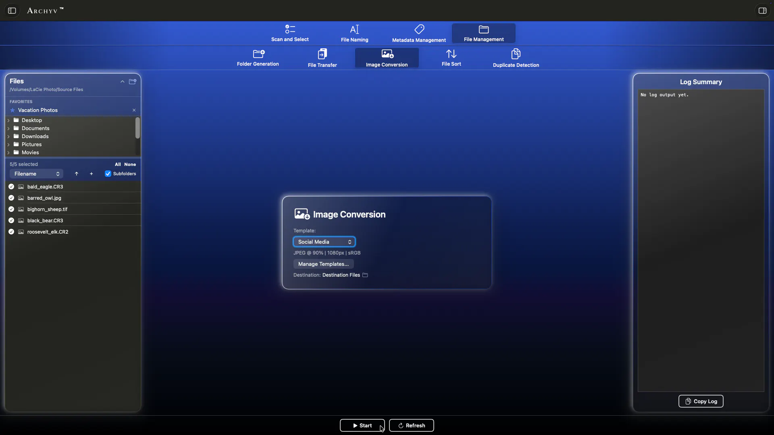Click inside the log output area
This screenshot has width=774, height=435.
pyautogui.click(x=701, y=240)
